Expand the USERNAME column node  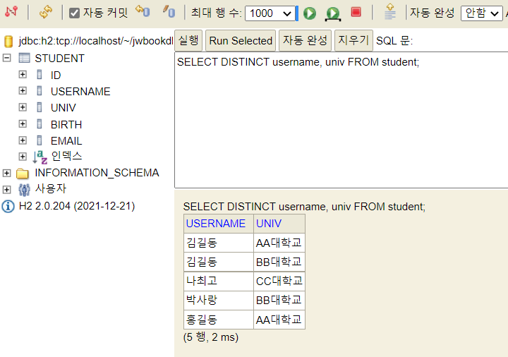23,90
